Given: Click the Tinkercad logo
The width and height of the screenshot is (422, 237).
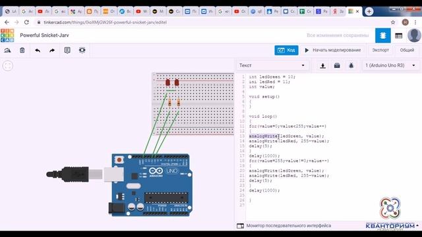Looking at the screenshot, I should pyautogui.click(x=7, y=35).
